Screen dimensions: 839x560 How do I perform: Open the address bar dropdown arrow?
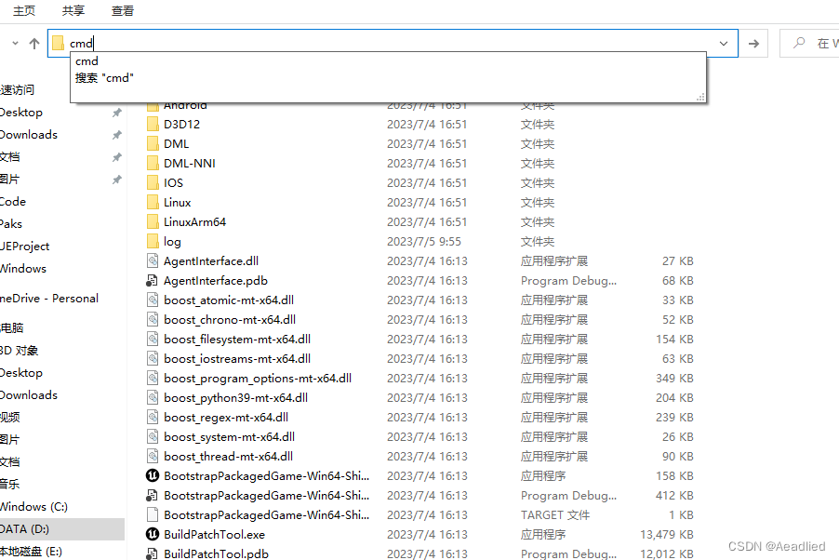[x=724, y=43]
